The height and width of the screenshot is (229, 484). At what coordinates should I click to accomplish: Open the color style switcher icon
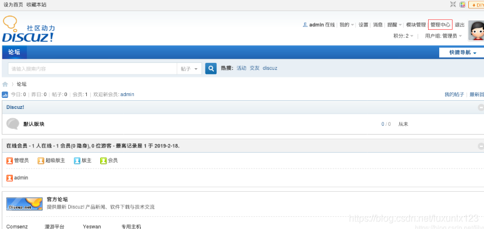pos(462,4)
